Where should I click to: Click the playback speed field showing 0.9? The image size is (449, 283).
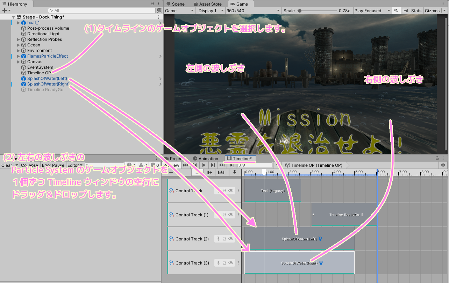click(255, 165)
